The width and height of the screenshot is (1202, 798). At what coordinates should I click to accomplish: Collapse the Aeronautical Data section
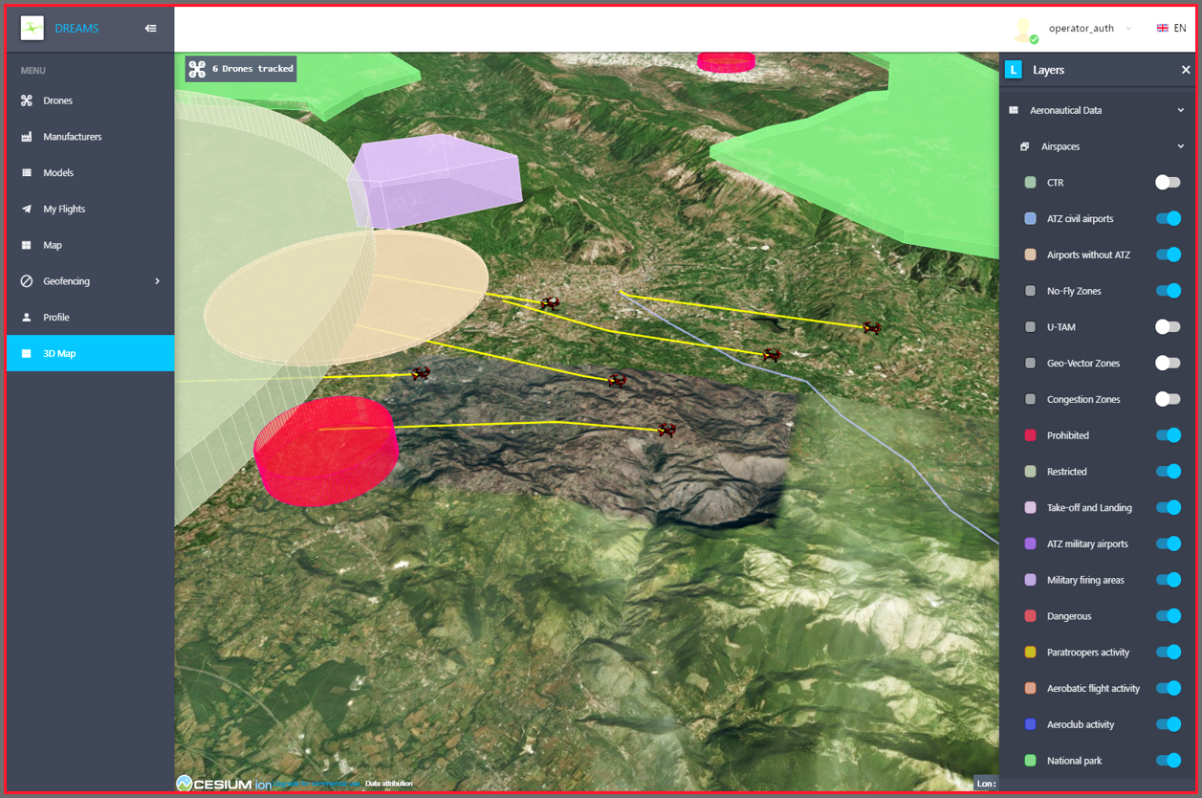tap(1180, 110)
